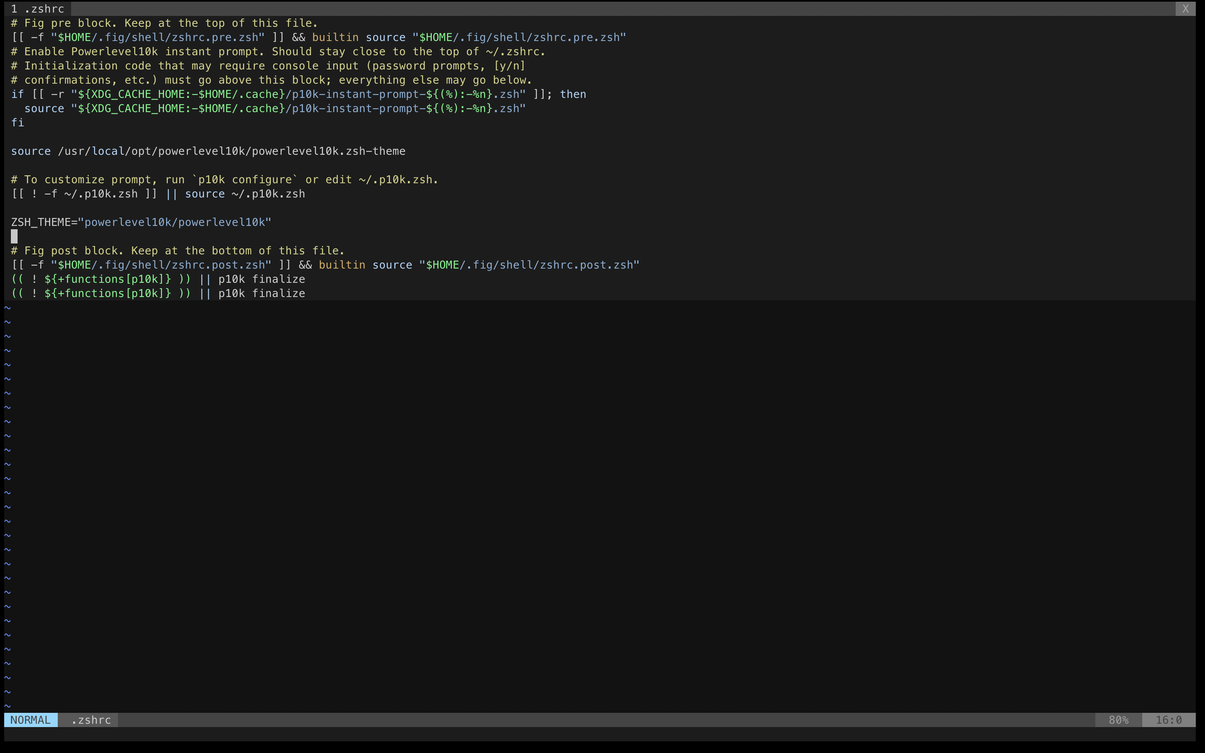The height and width of the screenshot is (753, 1205).
Task: Select the Fig pre block comment
Action: (x=164, y=23)
